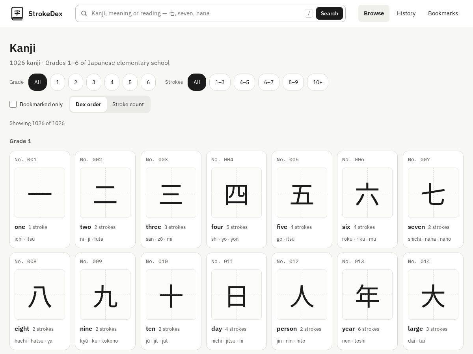Open kanji card No. 004 four
Image resolution: width=473 pixels, height=354 pixels.
[x=236, y=199]
